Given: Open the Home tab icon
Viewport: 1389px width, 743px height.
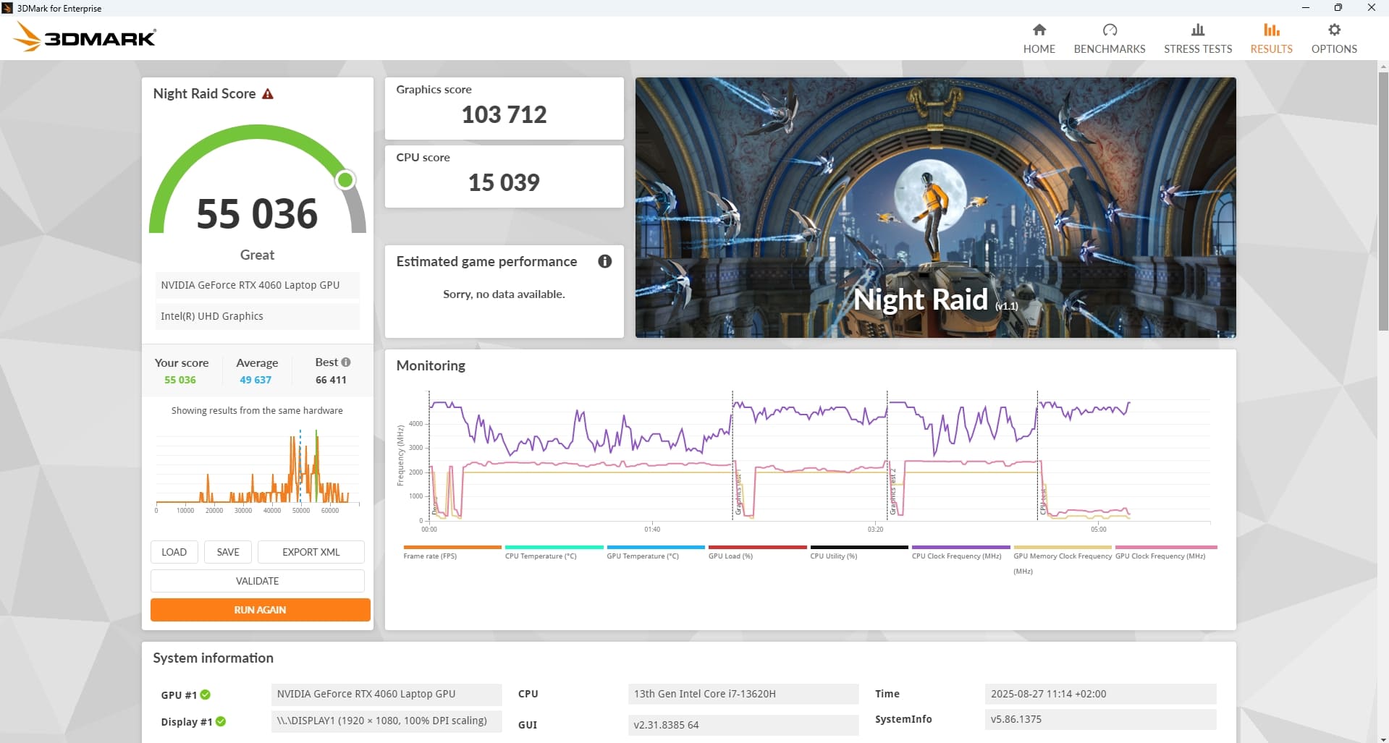Looking at the screenshot, I should 1039,30.
